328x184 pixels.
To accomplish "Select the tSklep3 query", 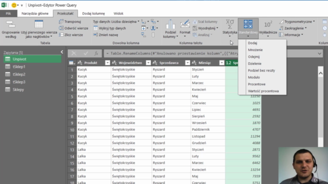I will click(32, 82).
